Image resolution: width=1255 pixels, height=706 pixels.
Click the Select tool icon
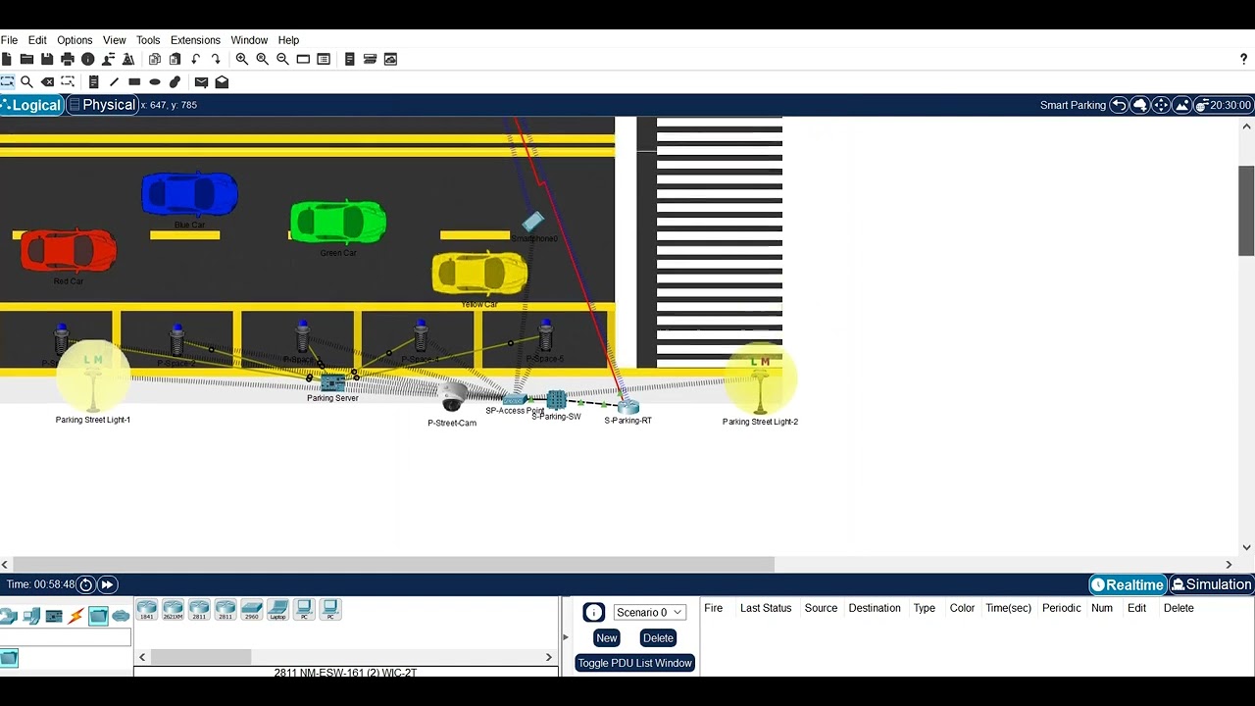click(x=7, y=82)
